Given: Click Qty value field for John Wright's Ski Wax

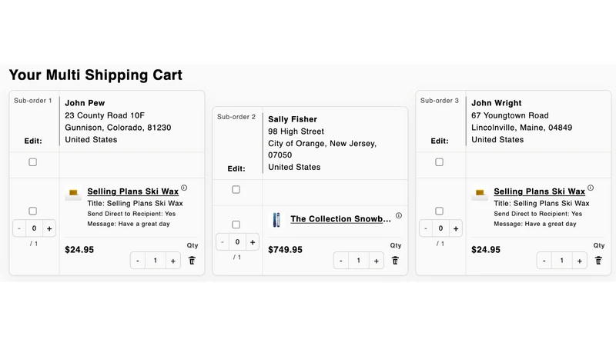Looking at the screenshot, I should coord(562,261).
